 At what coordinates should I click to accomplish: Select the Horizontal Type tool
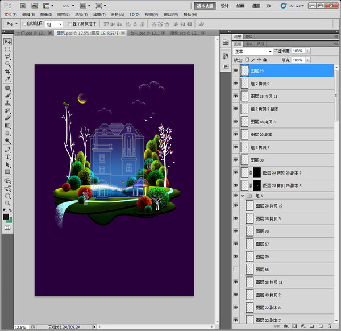click(x=7, y=157)
